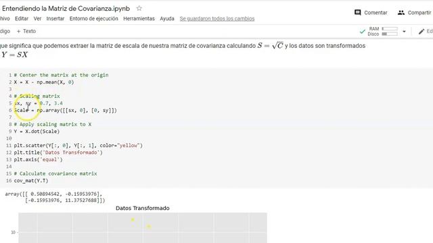The width and height of the screenshot is (433, 243).
Task: Add a text cell with + Texto
Action: [26, 31]
